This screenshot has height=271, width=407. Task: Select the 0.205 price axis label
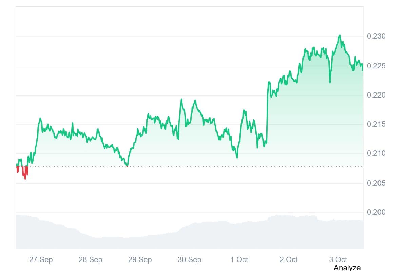376,183
